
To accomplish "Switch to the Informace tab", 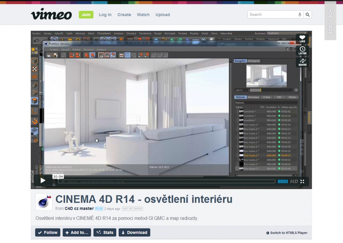I will pos(253,97).
